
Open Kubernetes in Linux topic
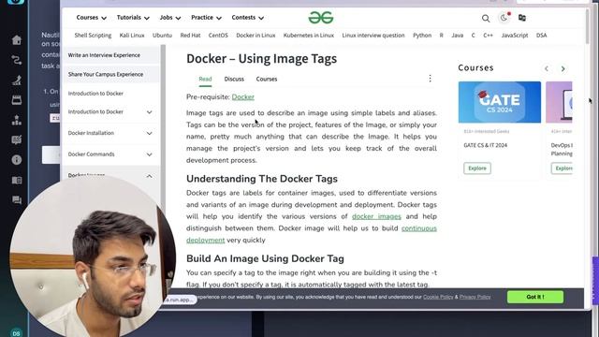[309, 36]
